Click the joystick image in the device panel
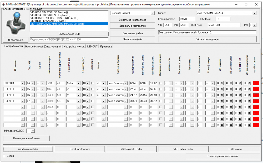Viewport: 263px width, 163px height. [x=15, y=23]
